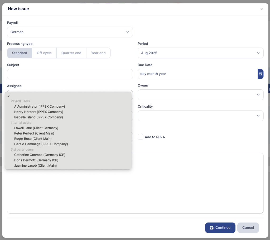Screen dimensions: 270x240
Task: Select Off cycle processing type
Action: 44,53
